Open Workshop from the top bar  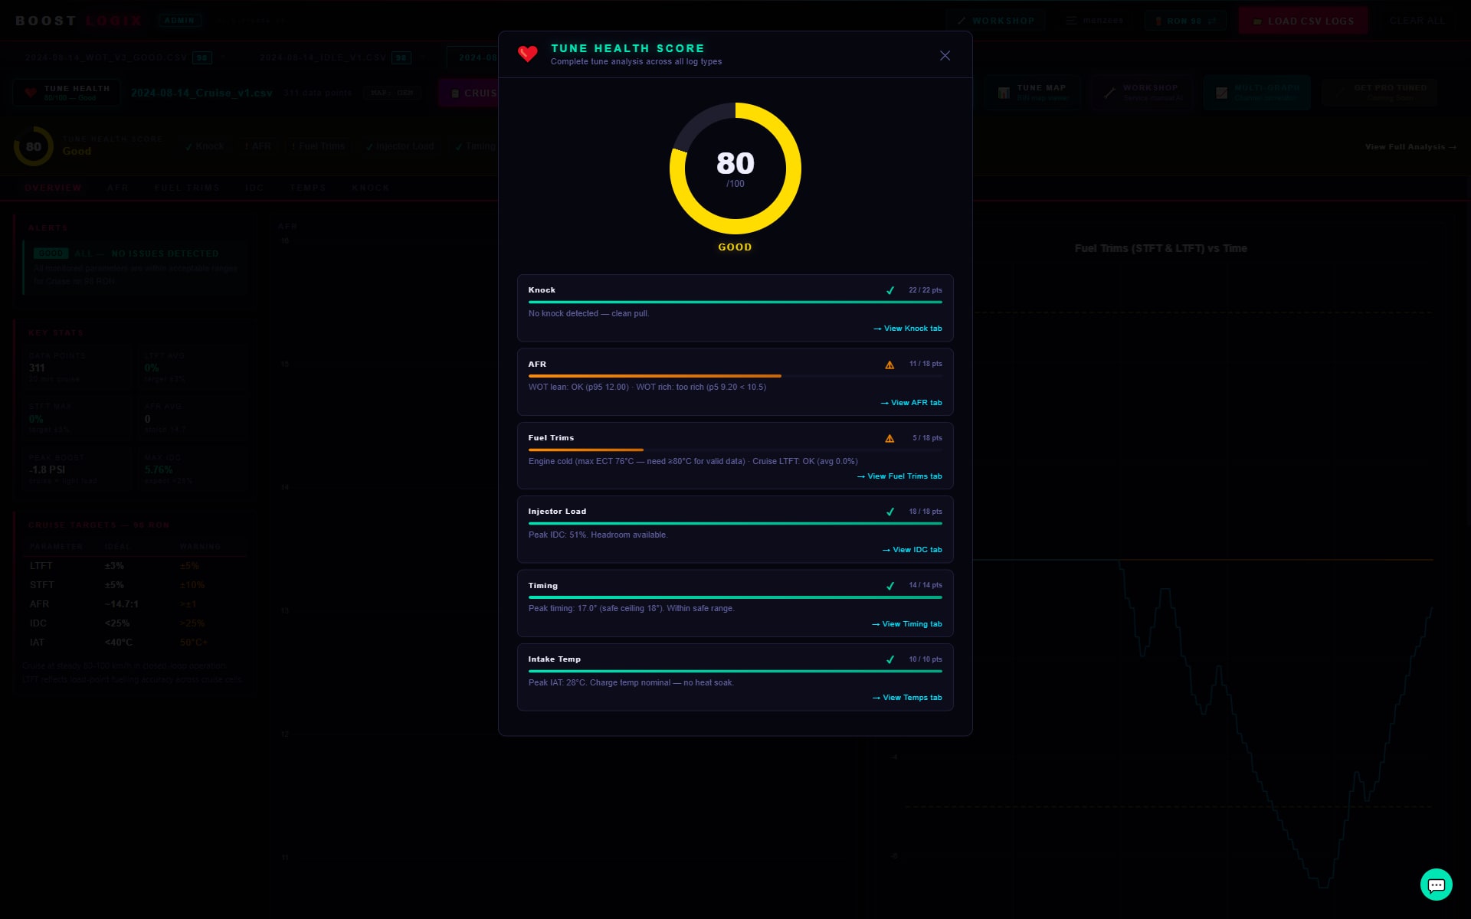(x=995, y=21)
